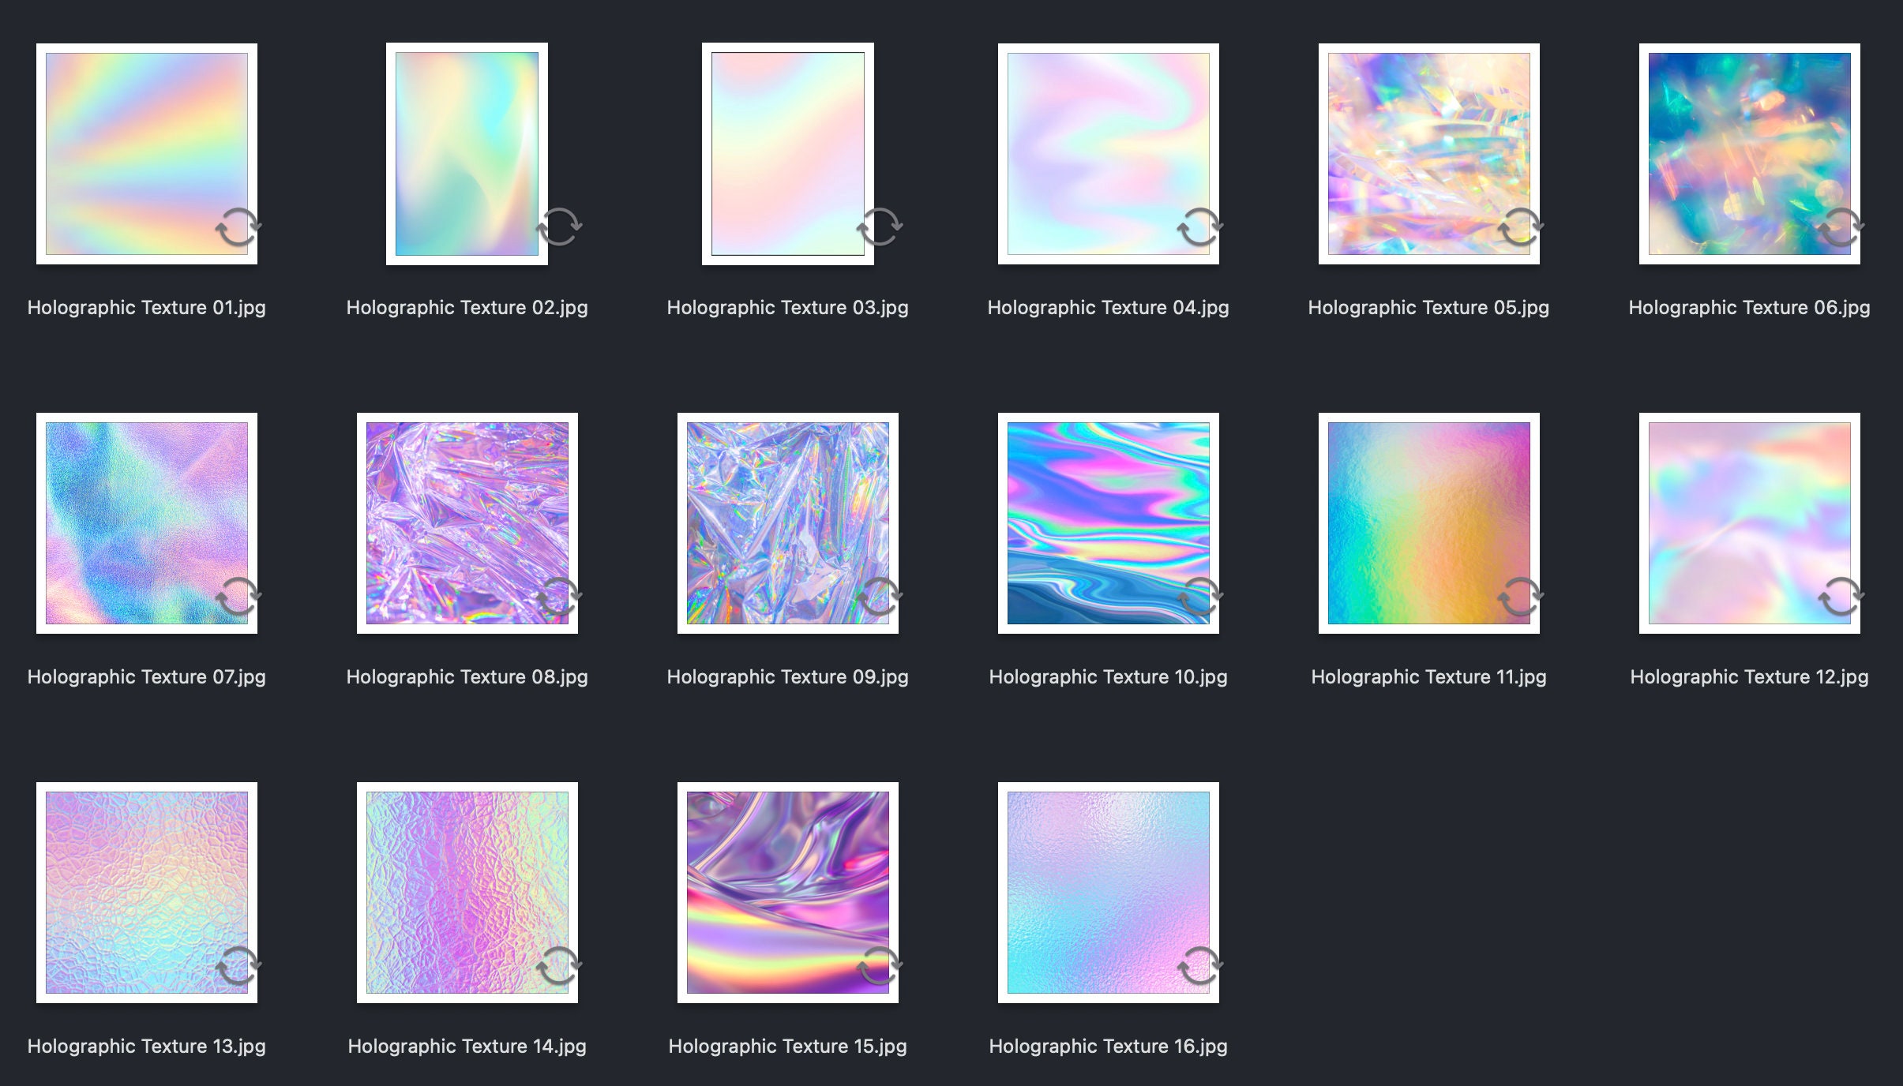Click the sync icon on Holographic Texture 07
This screenshot has height=1086, width=1903.
tap(238, 597)
